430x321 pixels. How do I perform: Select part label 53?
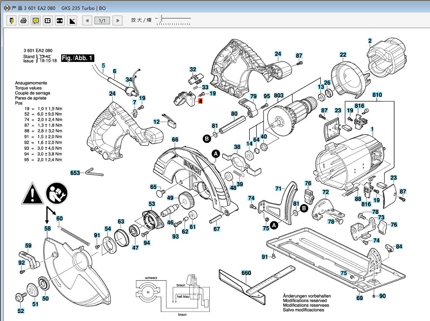pyautogui.click(x=152, y=204)
